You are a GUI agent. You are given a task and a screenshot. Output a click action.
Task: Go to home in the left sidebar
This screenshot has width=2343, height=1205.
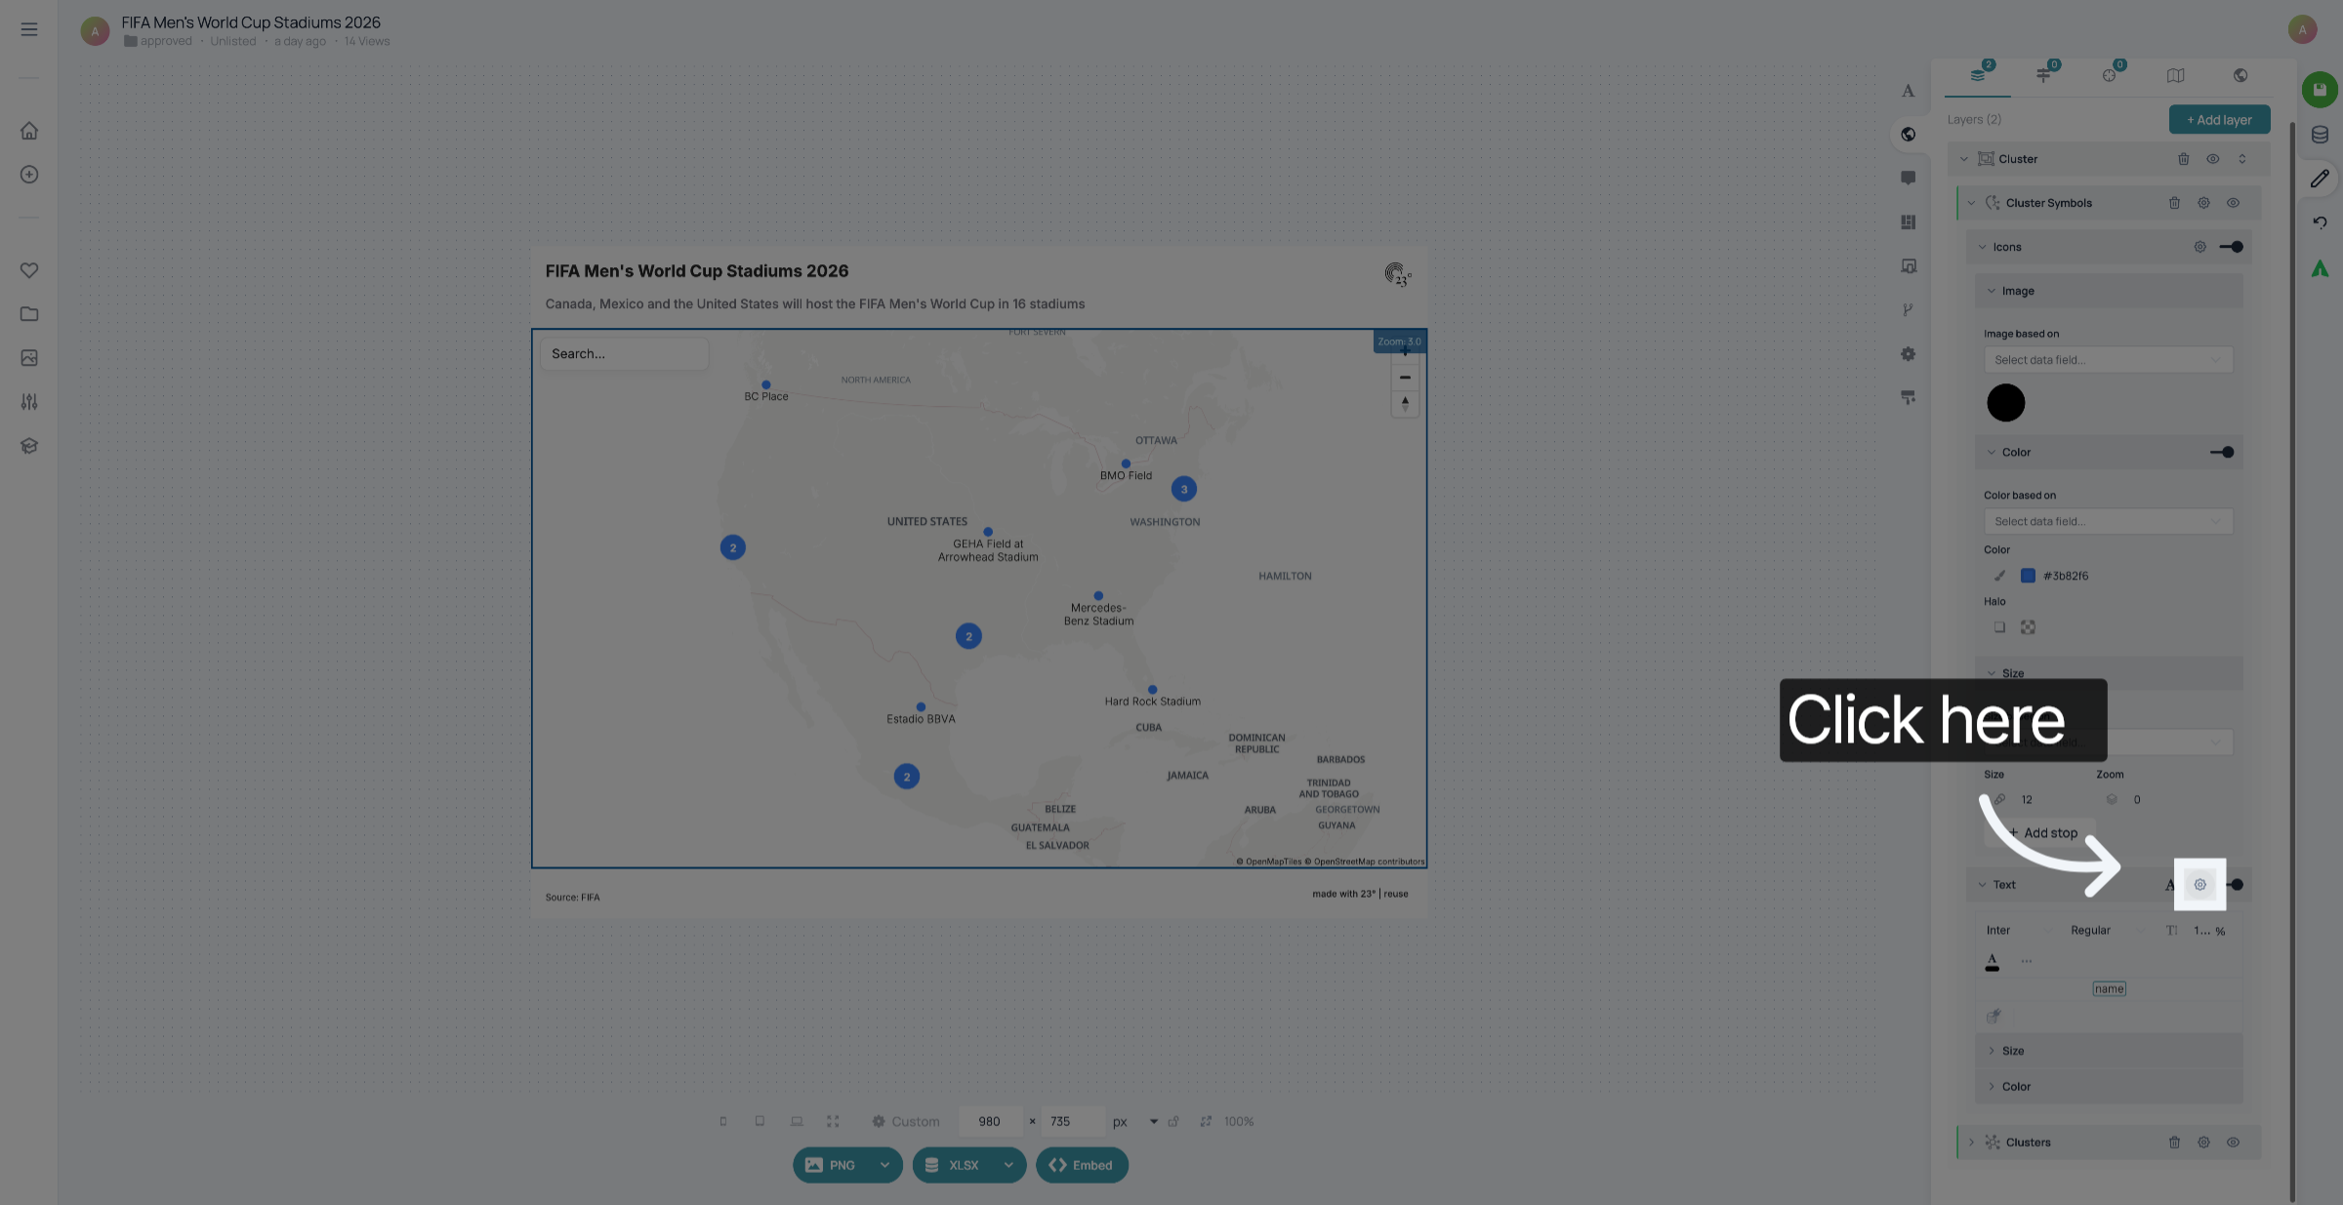coord(29,131)
